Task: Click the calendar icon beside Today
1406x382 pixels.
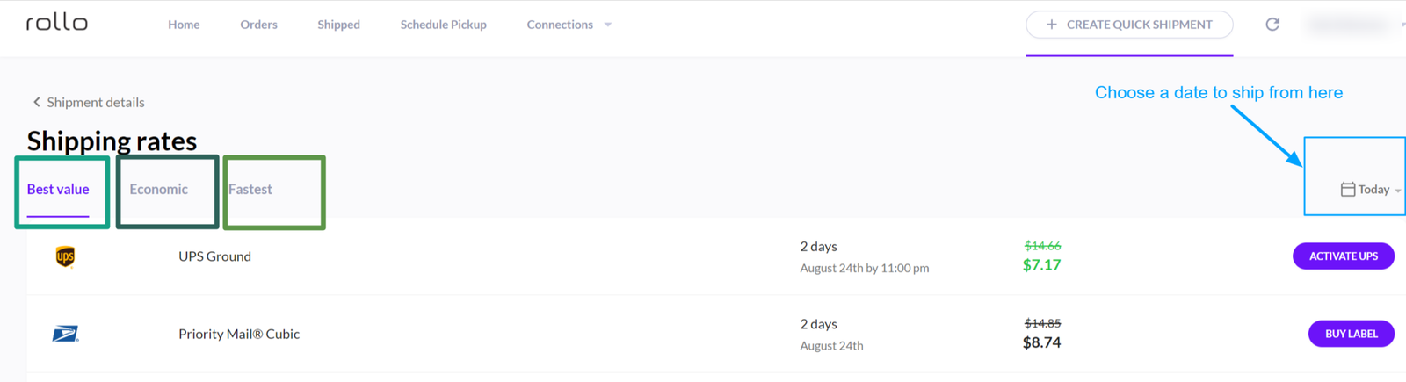Action: 1347,189
